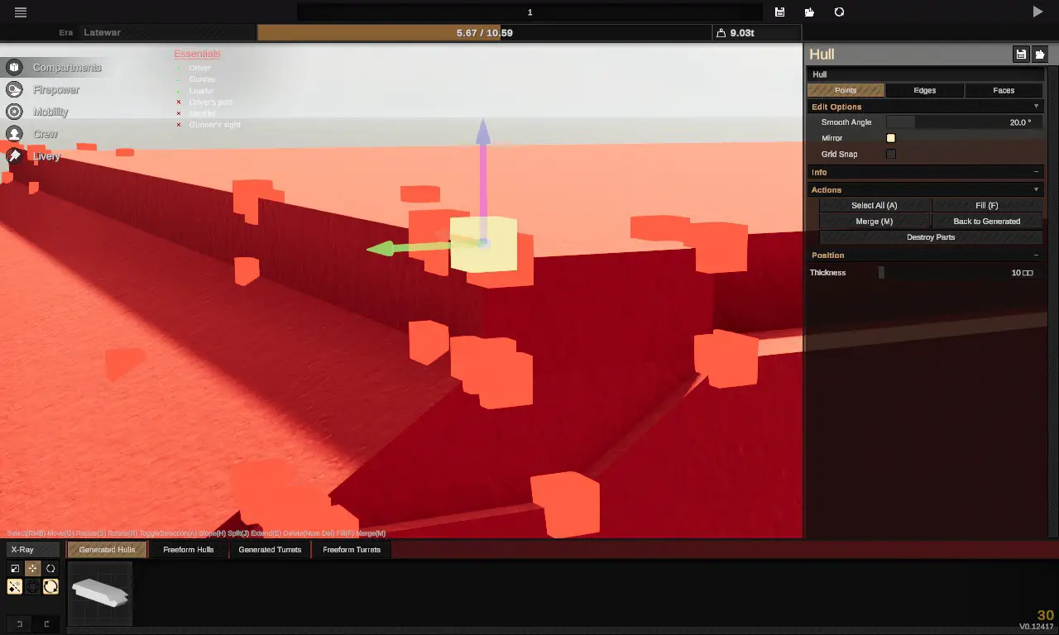Click the Driver's port essentials entry
The width and height of the screenshot is (1059, 635).
pyautogui.click(x=210, y=102)
